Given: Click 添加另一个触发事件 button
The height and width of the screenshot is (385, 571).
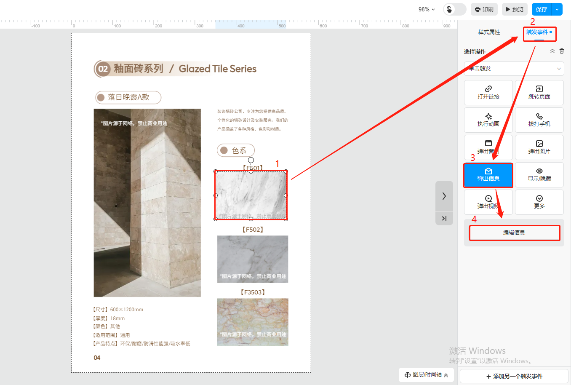Looking at the screenshot, I should [x=514, y=376].
